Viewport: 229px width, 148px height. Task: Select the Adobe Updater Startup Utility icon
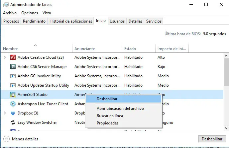[x=13, y=85]
